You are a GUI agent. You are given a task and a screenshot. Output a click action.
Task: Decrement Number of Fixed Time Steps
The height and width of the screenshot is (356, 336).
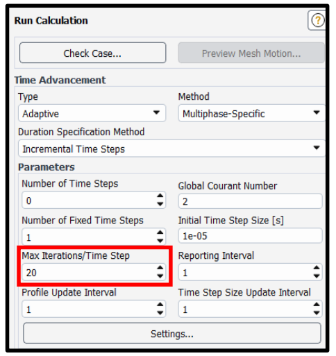coord(160,241)
